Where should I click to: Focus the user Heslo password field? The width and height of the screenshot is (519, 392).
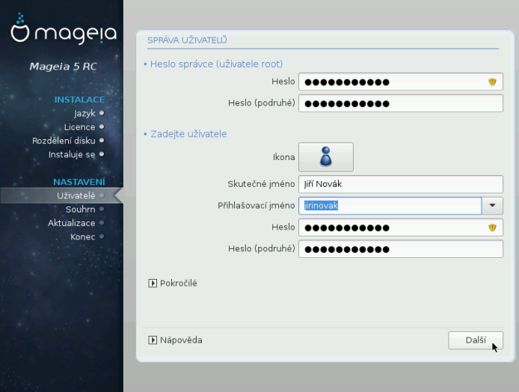[401, 227]
